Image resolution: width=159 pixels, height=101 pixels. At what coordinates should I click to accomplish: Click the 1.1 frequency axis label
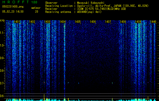pyautogui.click(x=2, y=33)
